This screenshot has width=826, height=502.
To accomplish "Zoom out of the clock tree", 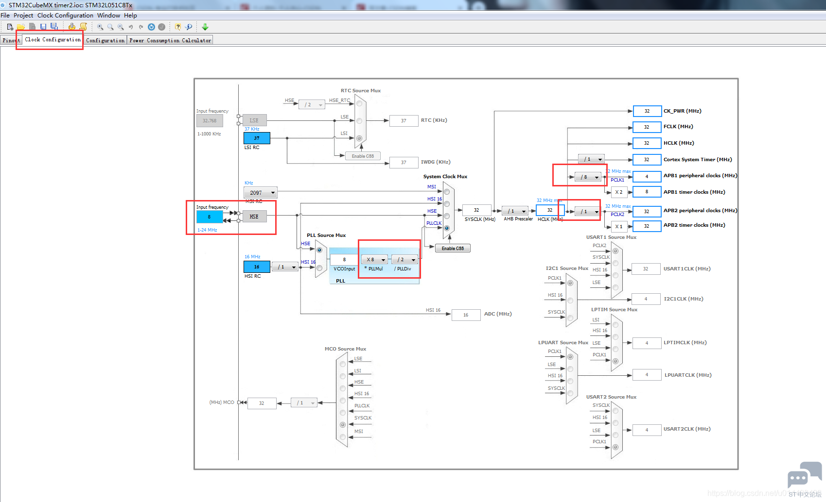I will click(x=121, y=27).
